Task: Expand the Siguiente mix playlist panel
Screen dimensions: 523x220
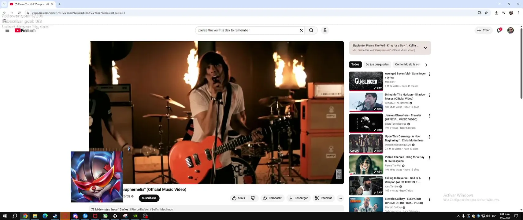Action: [x=425, y=48]
